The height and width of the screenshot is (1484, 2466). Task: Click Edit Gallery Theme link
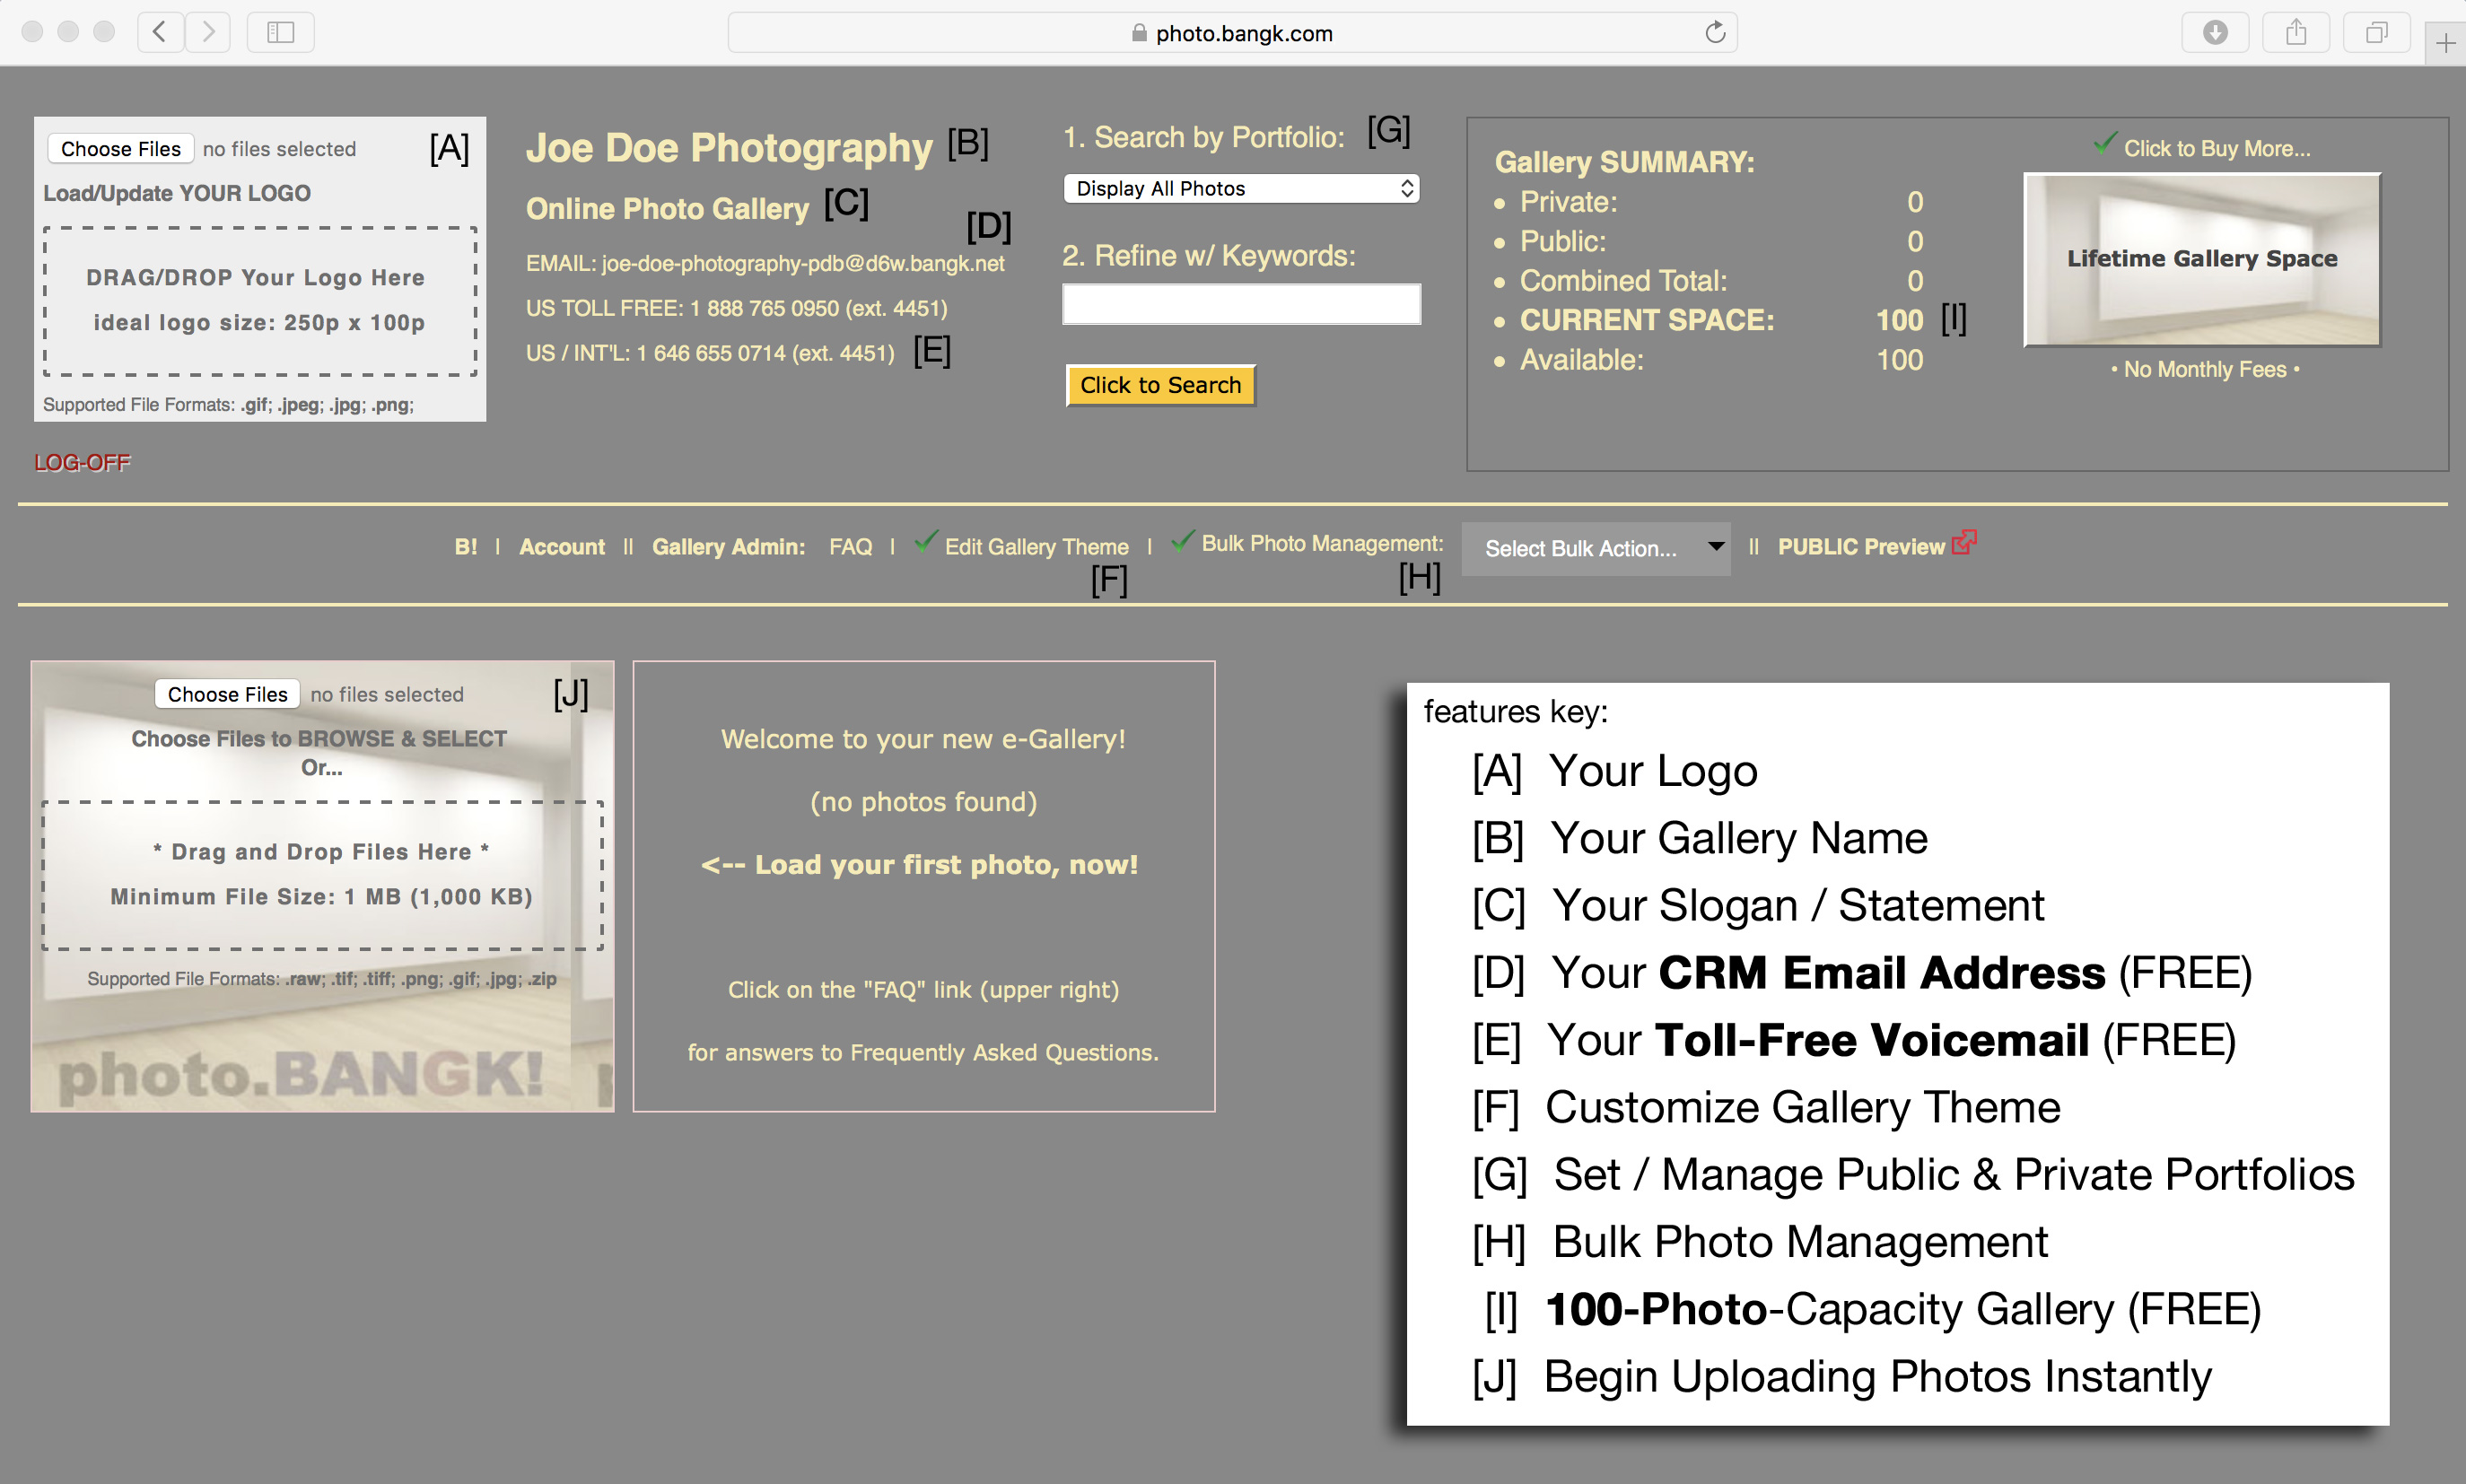click(x=1036, y=547)
